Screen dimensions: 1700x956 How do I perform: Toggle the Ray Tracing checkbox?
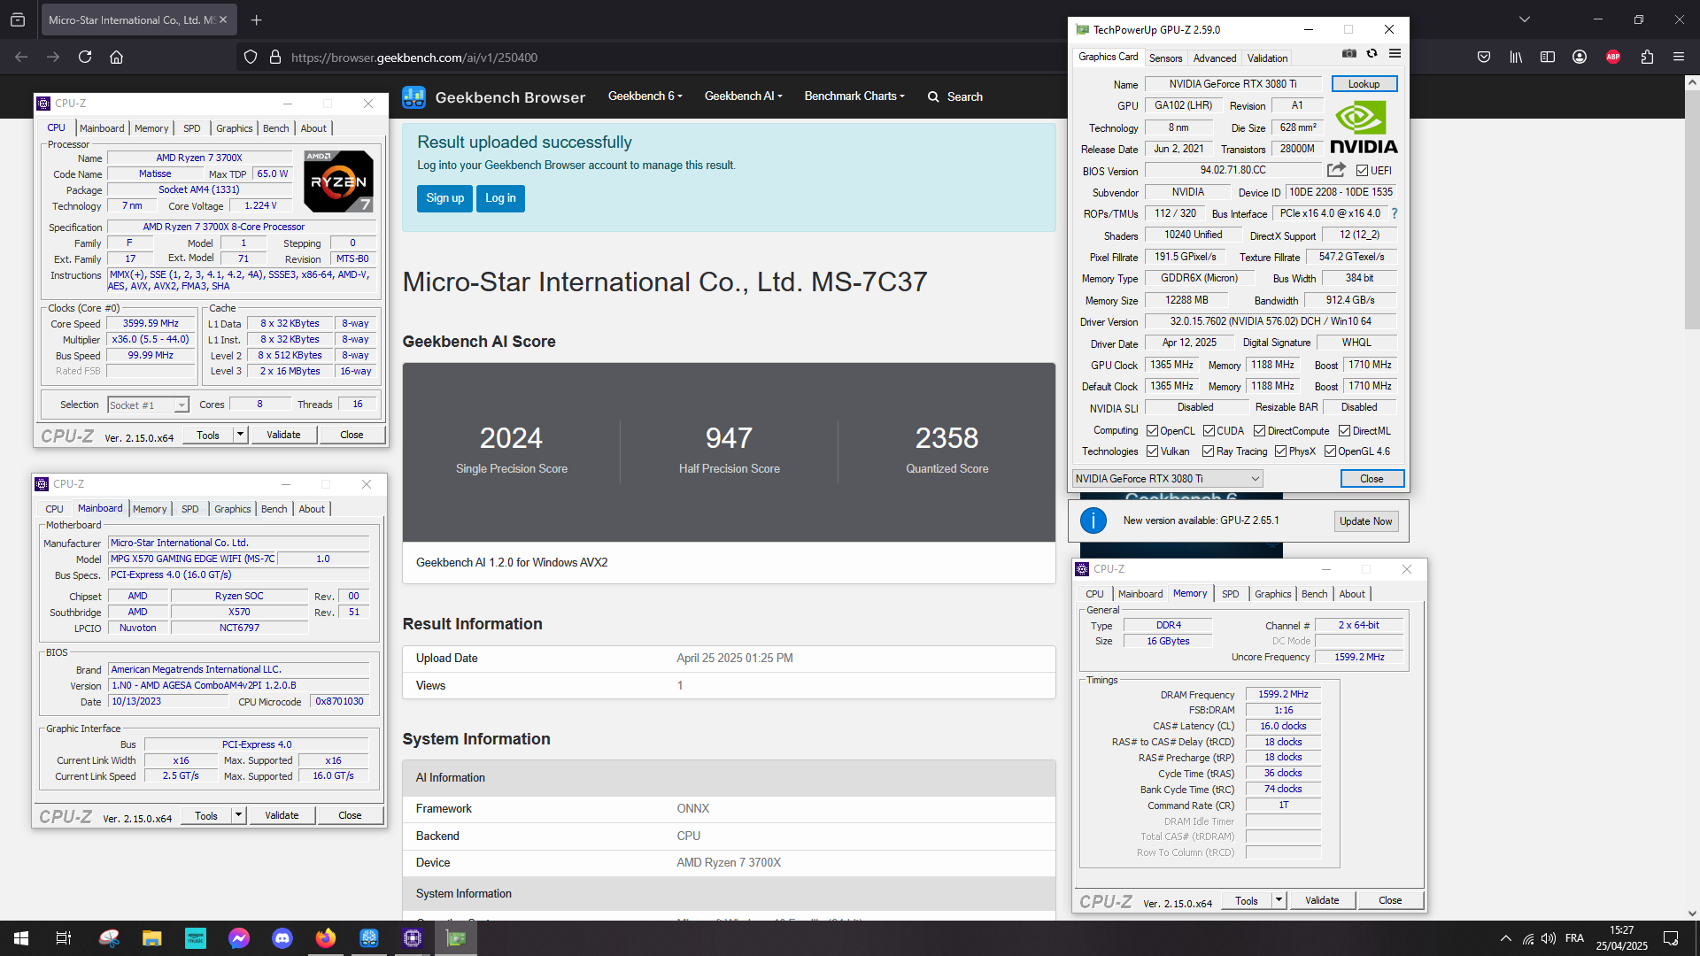click(1208, 451)
